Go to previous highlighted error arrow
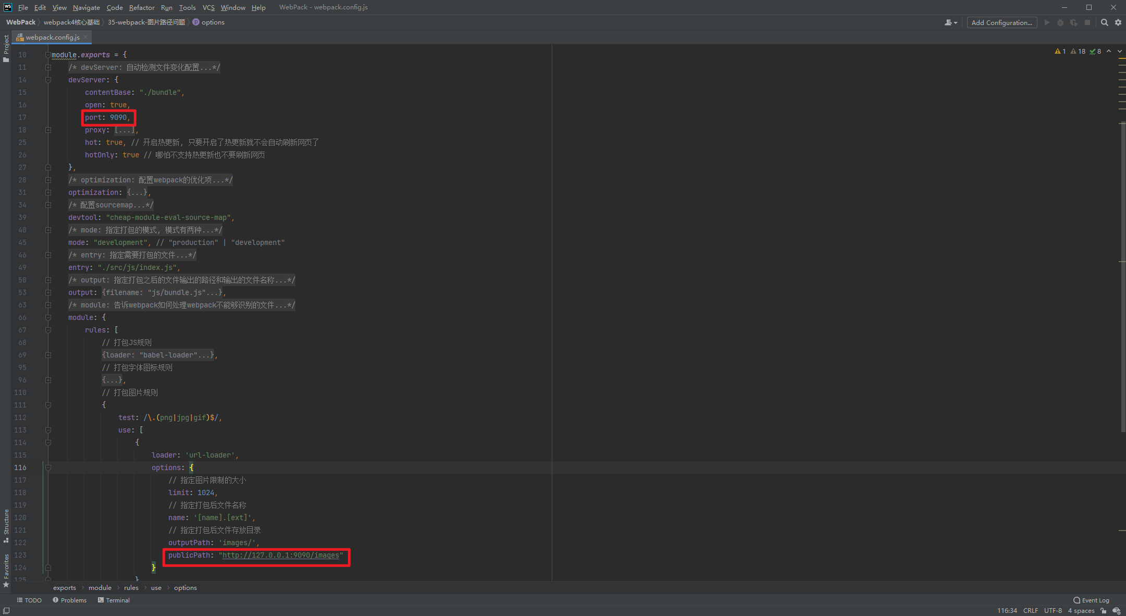 tap(1109, 51)
